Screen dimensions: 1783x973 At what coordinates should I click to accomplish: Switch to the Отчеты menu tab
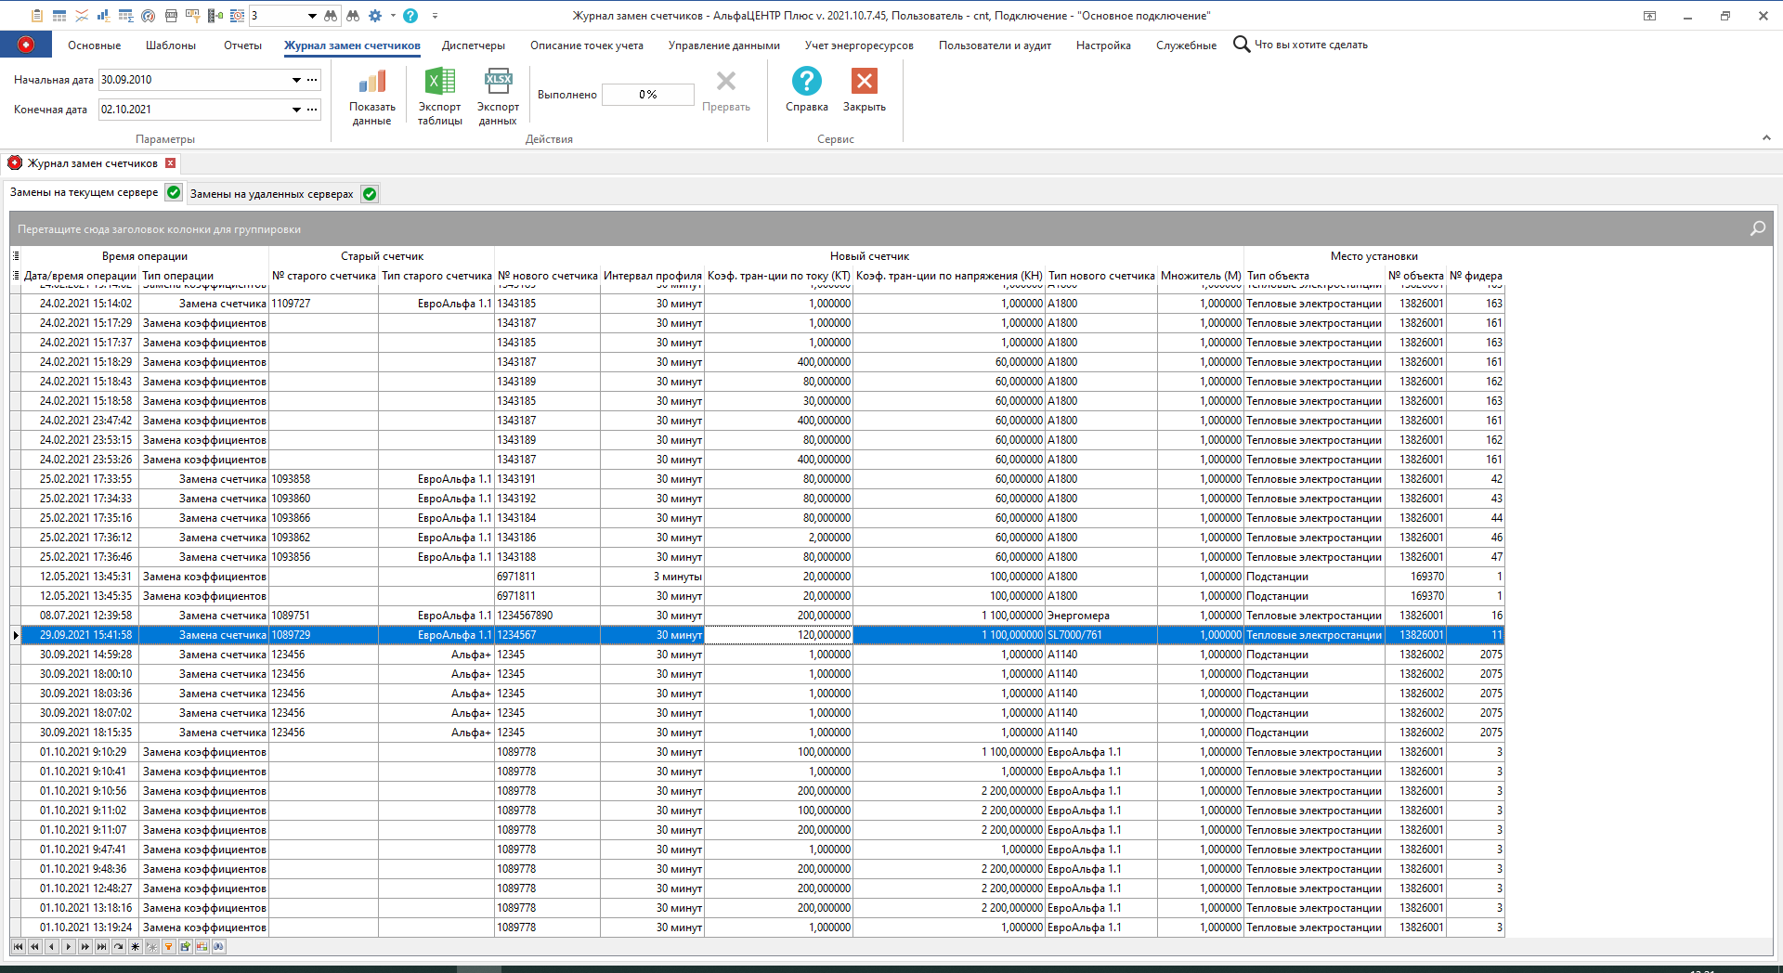(x=241, y=45)
